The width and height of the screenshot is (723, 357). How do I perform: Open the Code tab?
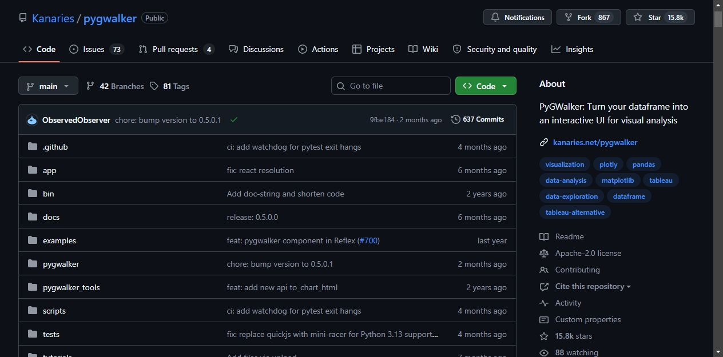(x=39, y=49)
